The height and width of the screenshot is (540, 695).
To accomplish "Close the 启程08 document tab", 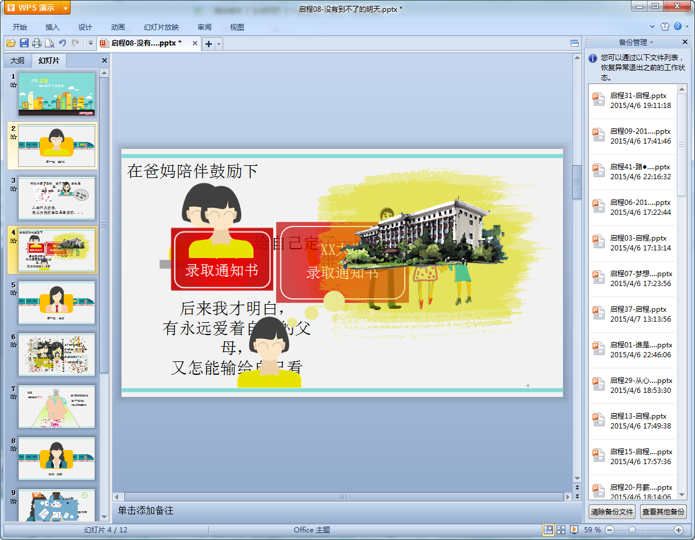I will coord(194,43).
